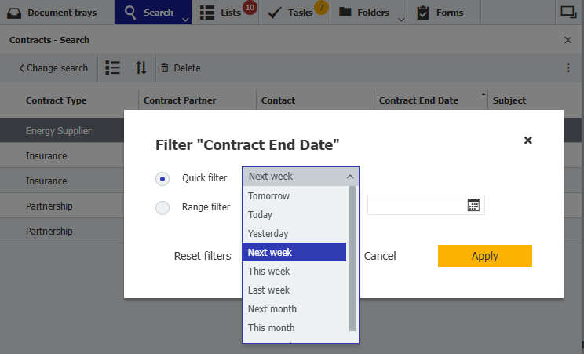Click the range filter date input field

(416, 205)
